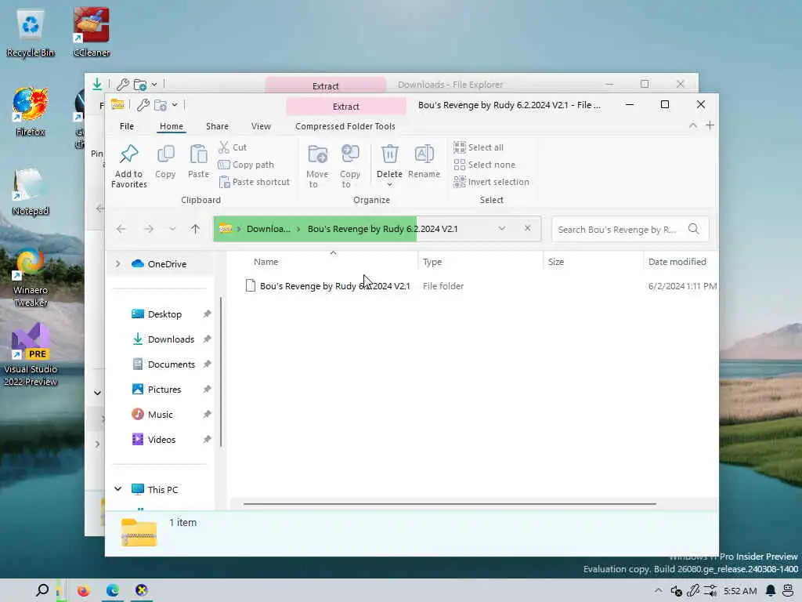The image size is (802, 602).
Task: Click Invert selection in ribbon
Action: tap(492, 182)
